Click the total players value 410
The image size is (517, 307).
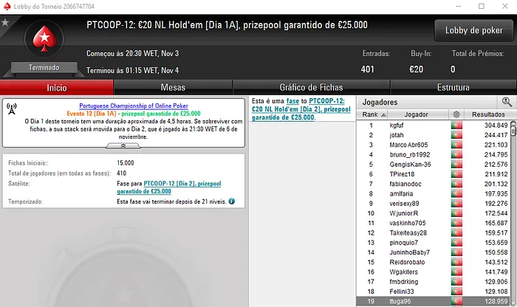point(121,173)
